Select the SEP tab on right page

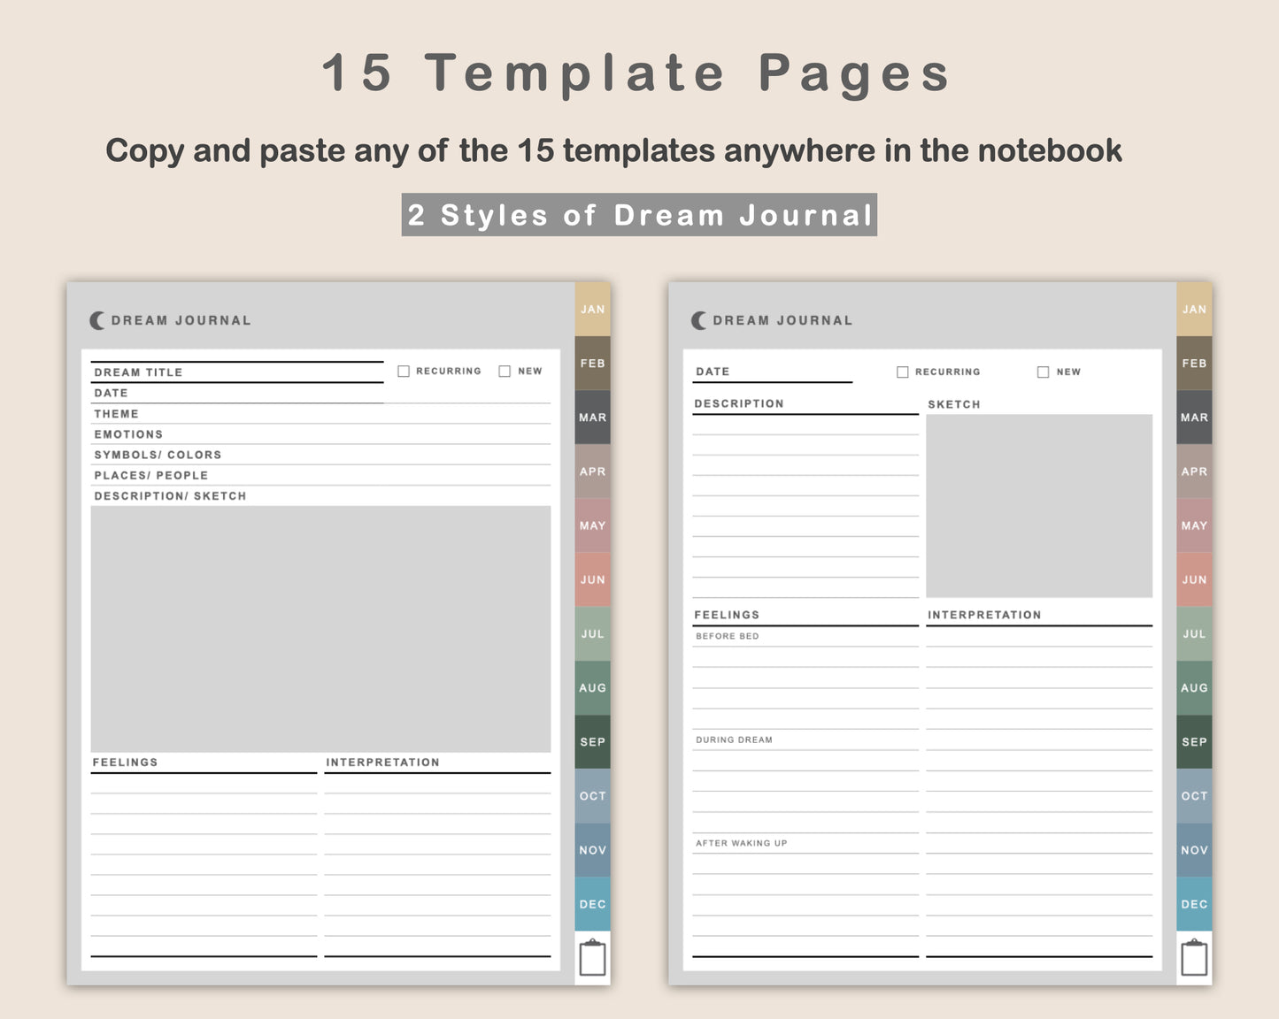[x=1194, y=741]
